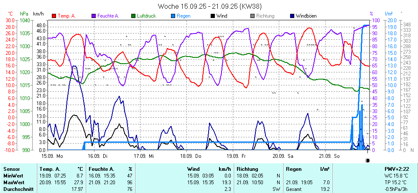Click the red Temp. A. legend swatch
Screen dimensions: 418x193
click(54, 16)
